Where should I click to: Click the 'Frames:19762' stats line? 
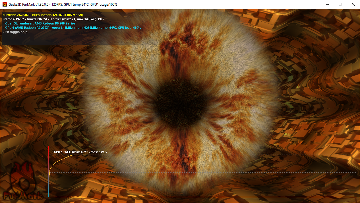point(53,19)
